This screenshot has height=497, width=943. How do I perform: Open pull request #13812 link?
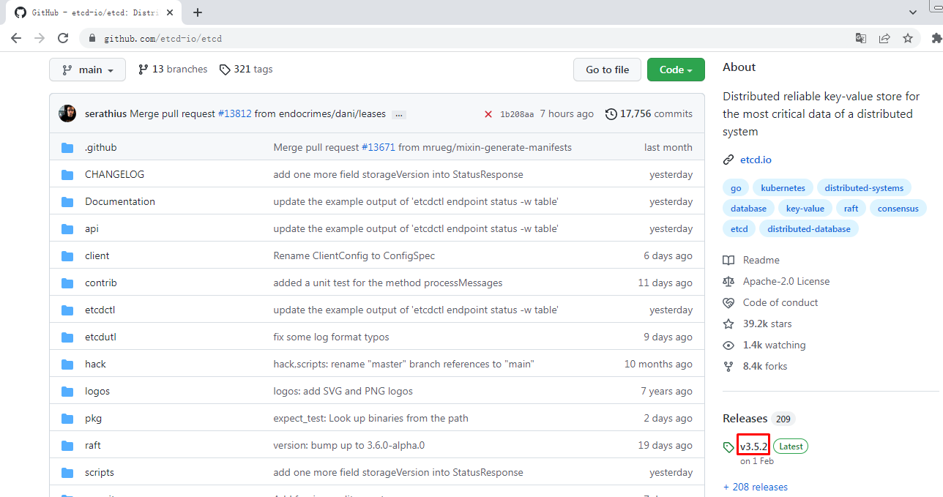pos(235,114)
